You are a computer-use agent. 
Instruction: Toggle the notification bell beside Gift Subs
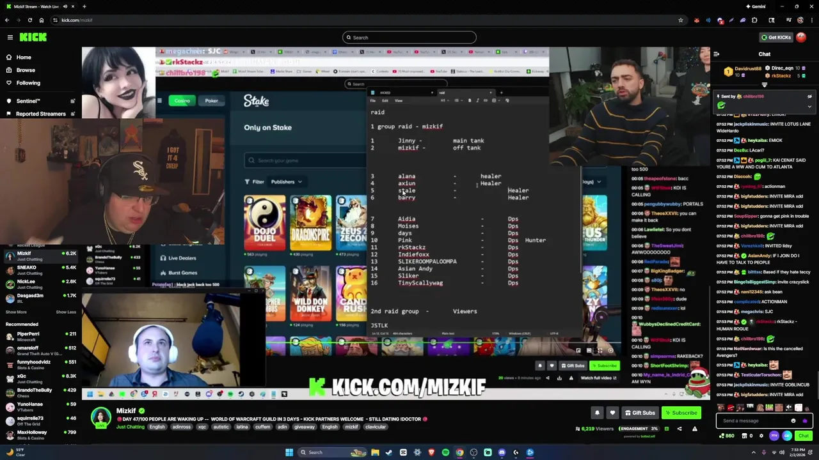tap(597, 413)
